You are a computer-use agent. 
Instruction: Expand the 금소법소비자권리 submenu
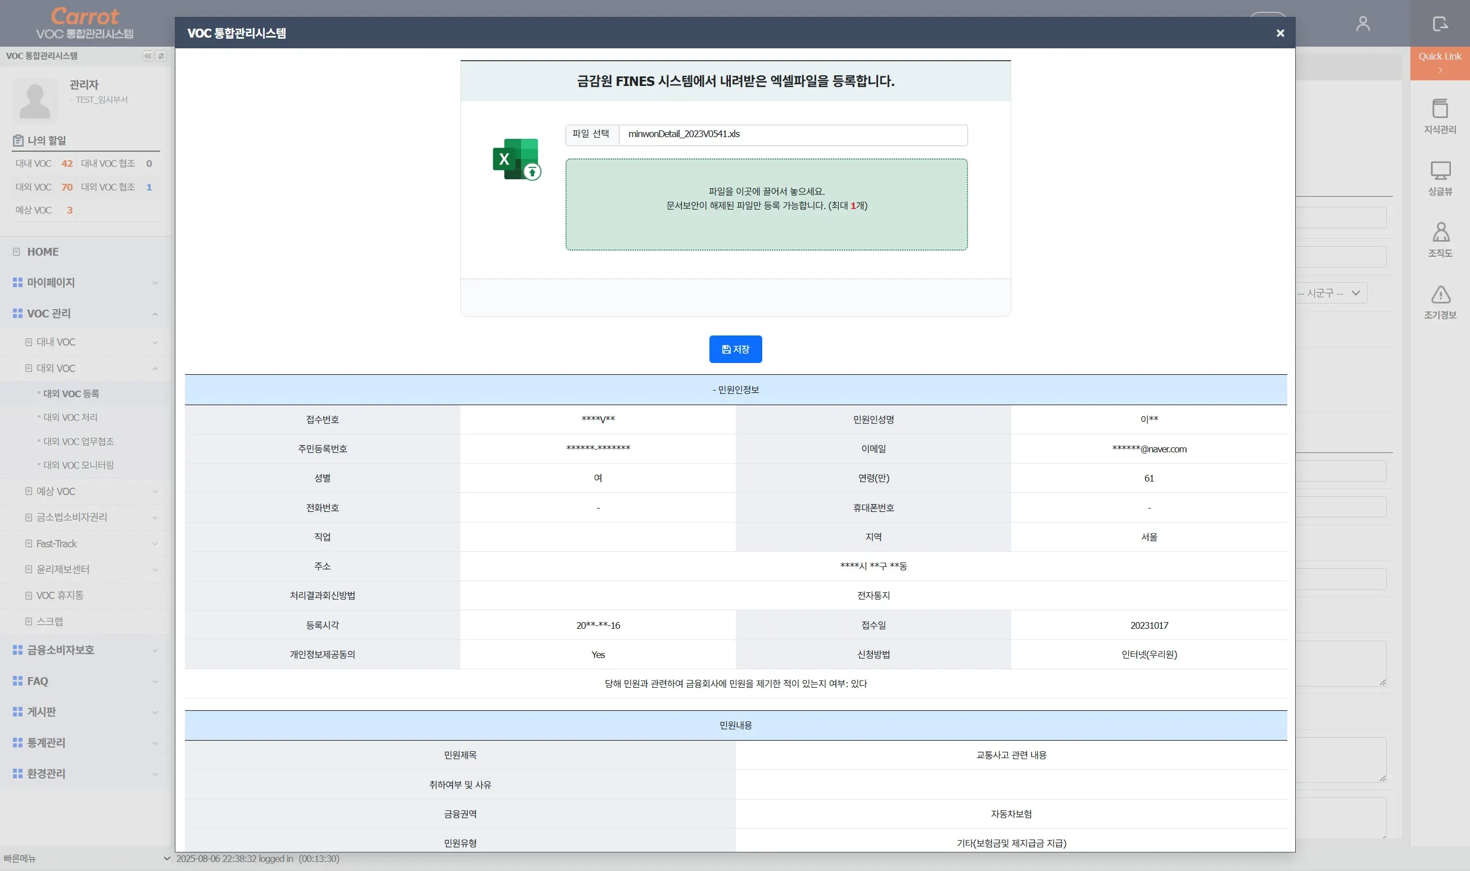[85, 517]
